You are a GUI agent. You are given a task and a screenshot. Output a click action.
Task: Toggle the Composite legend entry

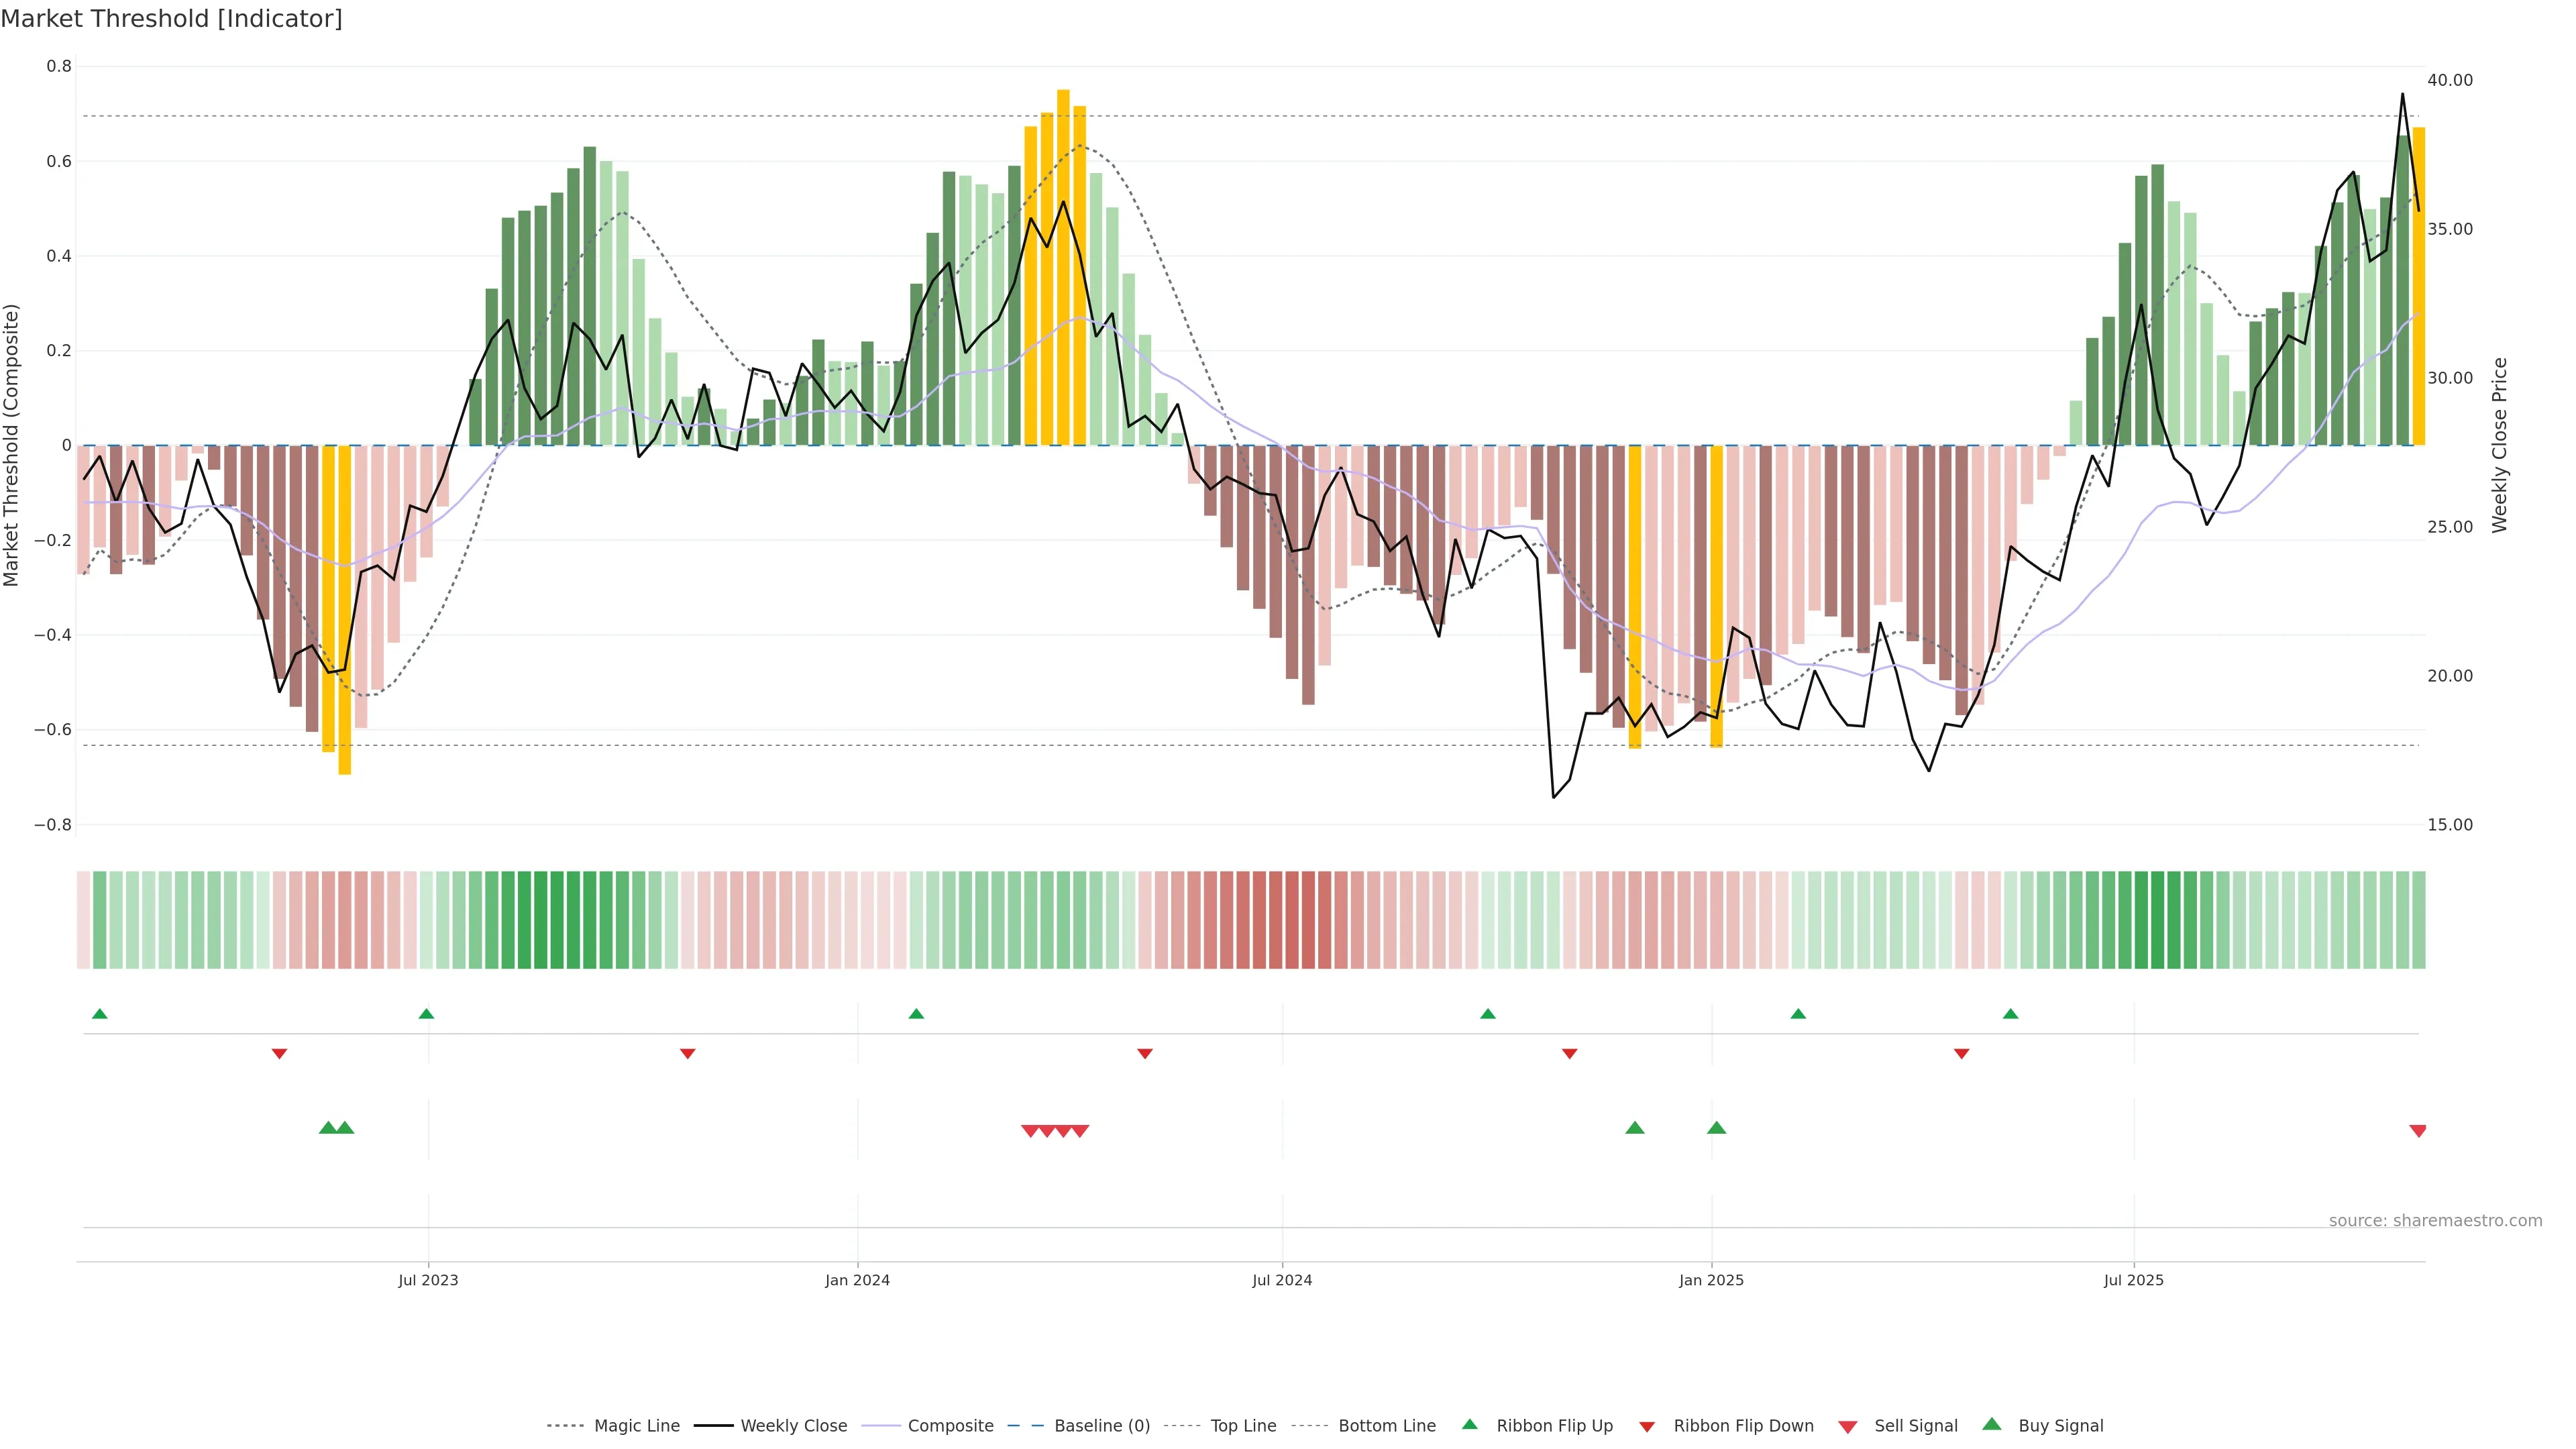(x=950, y=1426)
